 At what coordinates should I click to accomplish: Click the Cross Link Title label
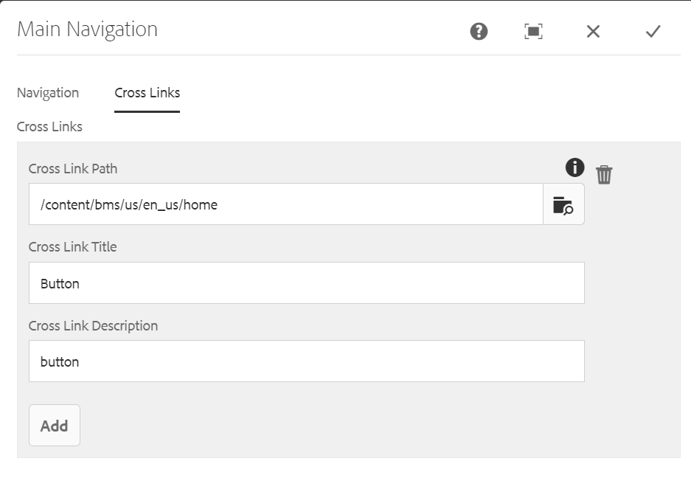[x=73, y=247]
